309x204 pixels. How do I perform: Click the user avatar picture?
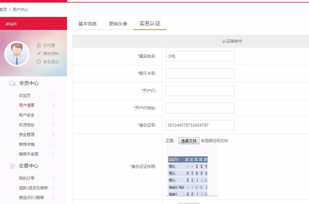tap(17, 54)
